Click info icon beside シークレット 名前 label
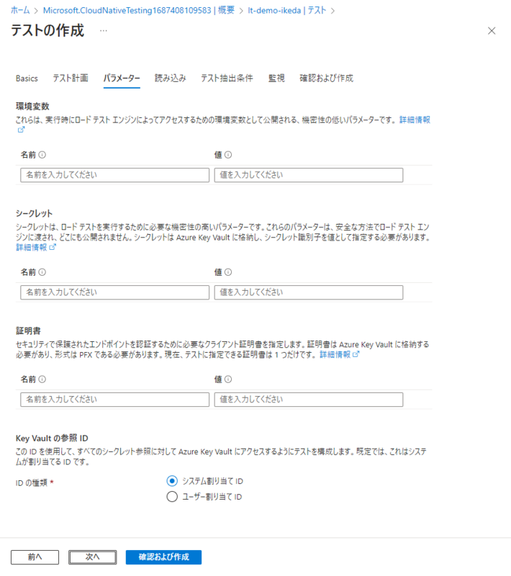This screenshot has height=576, width=511. (x=42, y=272)
